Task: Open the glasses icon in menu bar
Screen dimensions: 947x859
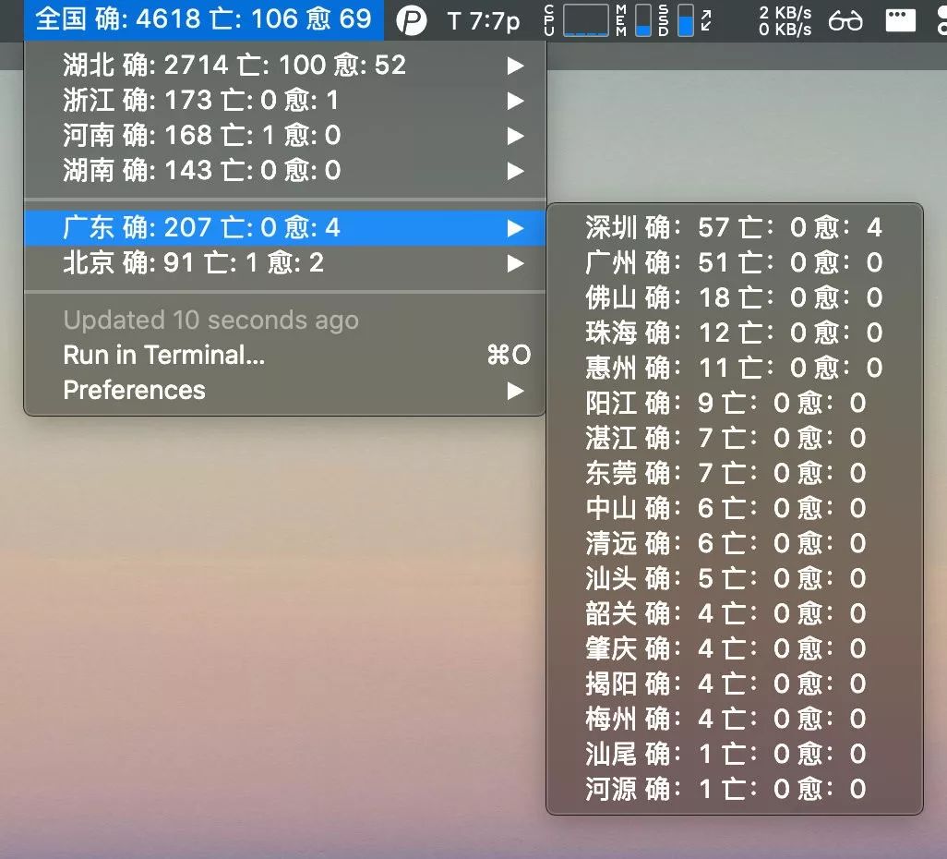Action: click(x=845, y=21)
